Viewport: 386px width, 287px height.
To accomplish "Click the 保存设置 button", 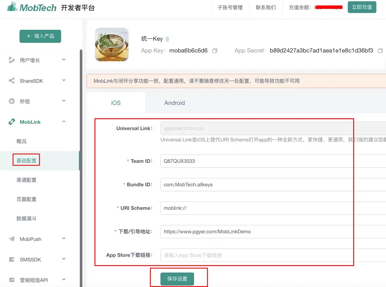I will (x=177, y=279).
